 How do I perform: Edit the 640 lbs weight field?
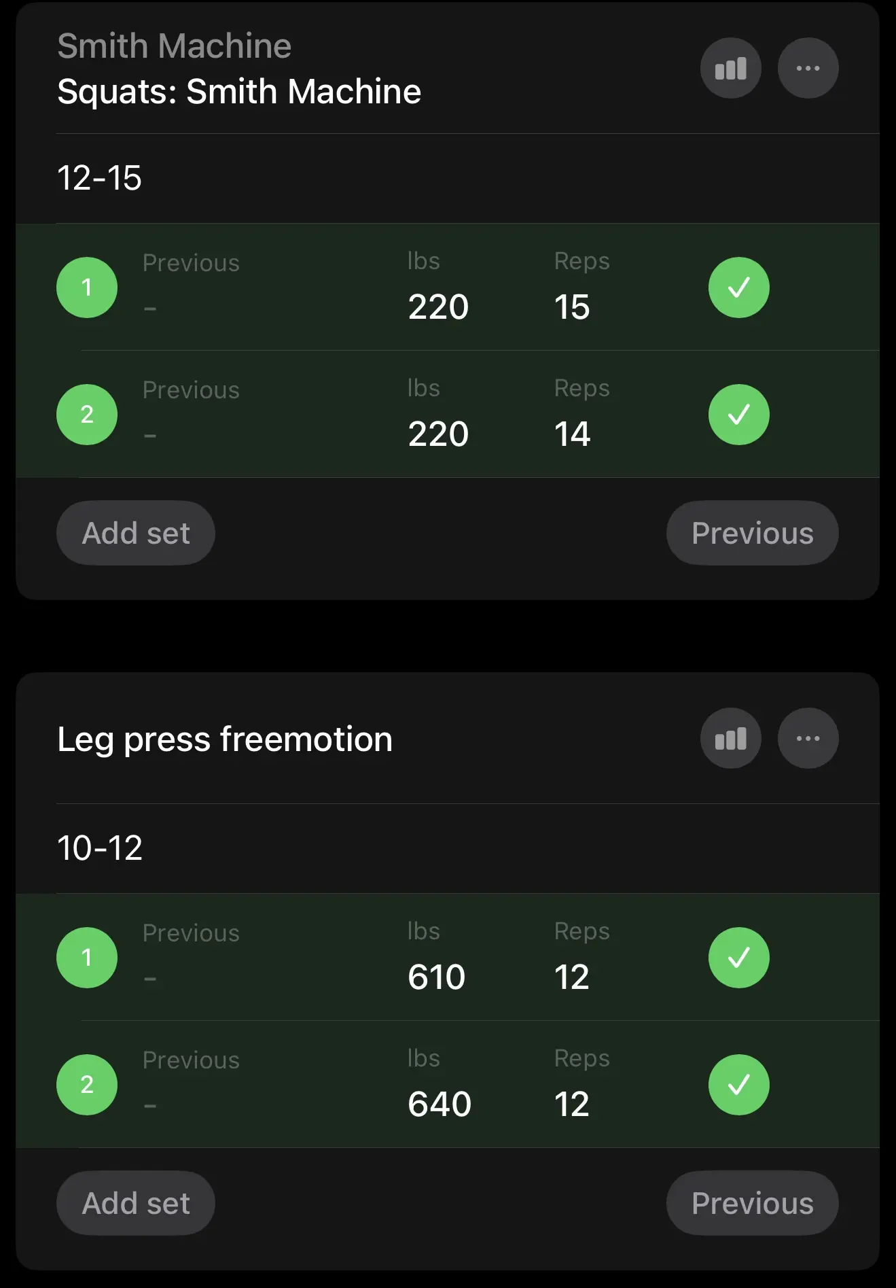coord(440,1104)
